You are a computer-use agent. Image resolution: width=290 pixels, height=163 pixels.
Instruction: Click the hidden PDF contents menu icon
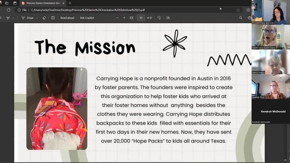click(x=1, y=18)
